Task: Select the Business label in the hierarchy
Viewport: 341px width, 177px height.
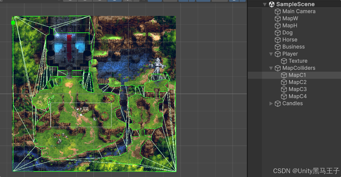Action: click(293, 47)
